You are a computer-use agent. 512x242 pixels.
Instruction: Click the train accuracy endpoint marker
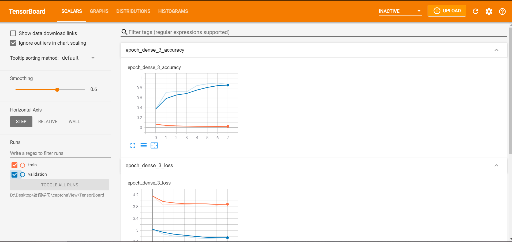(228, 126)
